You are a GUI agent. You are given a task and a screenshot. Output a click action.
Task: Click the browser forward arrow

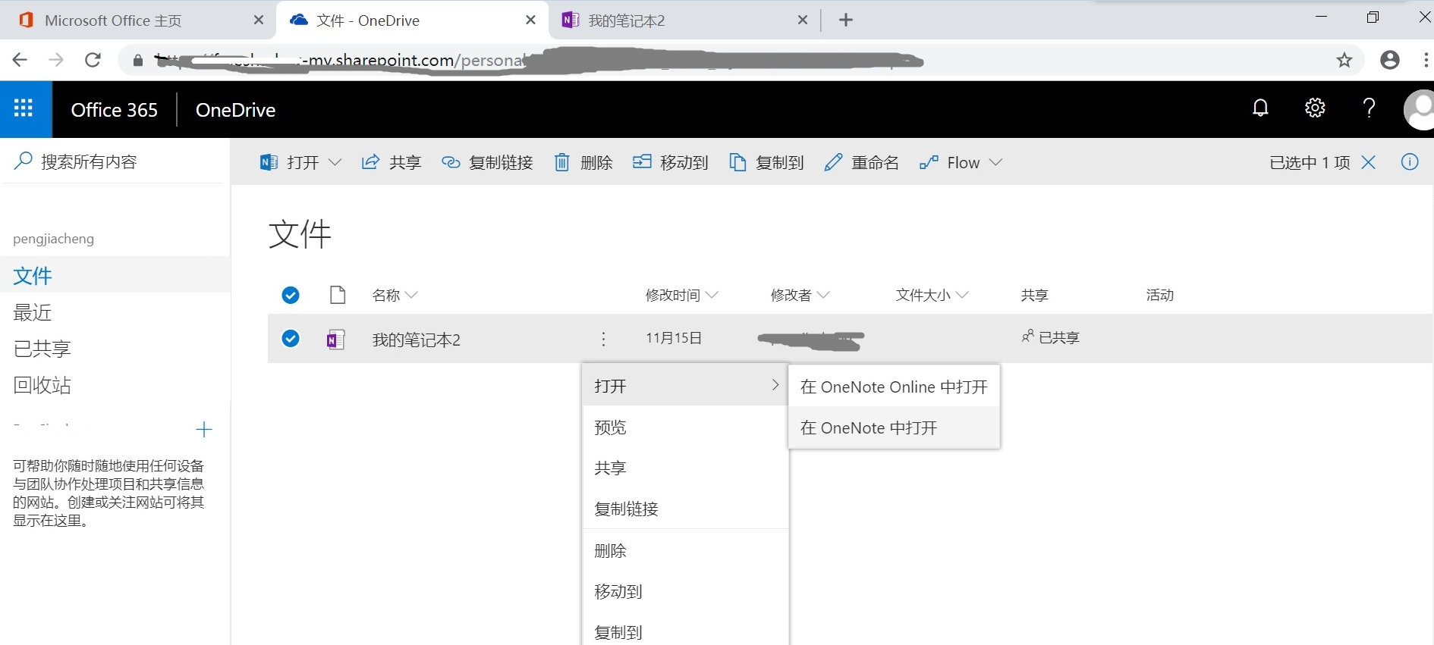pos(56,60)
